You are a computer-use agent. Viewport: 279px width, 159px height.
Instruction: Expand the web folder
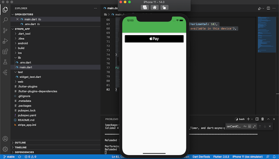[20, 82]
